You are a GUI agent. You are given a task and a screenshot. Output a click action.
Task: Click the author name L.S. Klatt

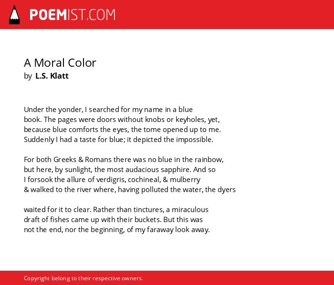(52, 76)
